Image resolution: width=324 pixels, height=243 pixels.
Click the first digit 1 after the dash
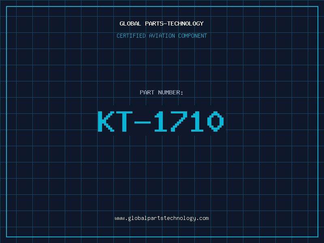click(160, 122)
